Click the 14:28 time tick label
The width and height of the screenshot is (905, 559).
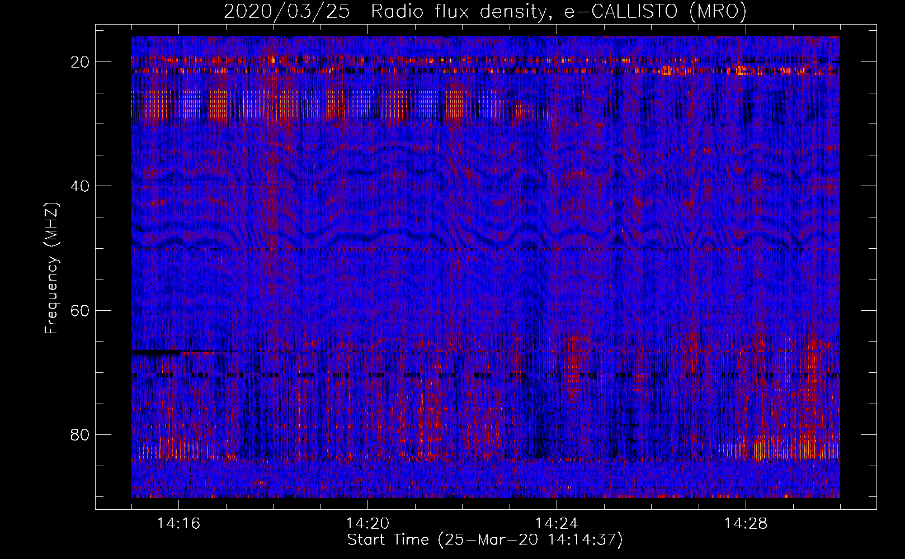746,524
